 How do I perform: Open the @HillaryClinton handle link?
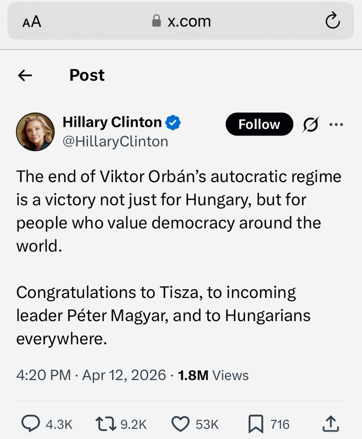coord(115,142)
